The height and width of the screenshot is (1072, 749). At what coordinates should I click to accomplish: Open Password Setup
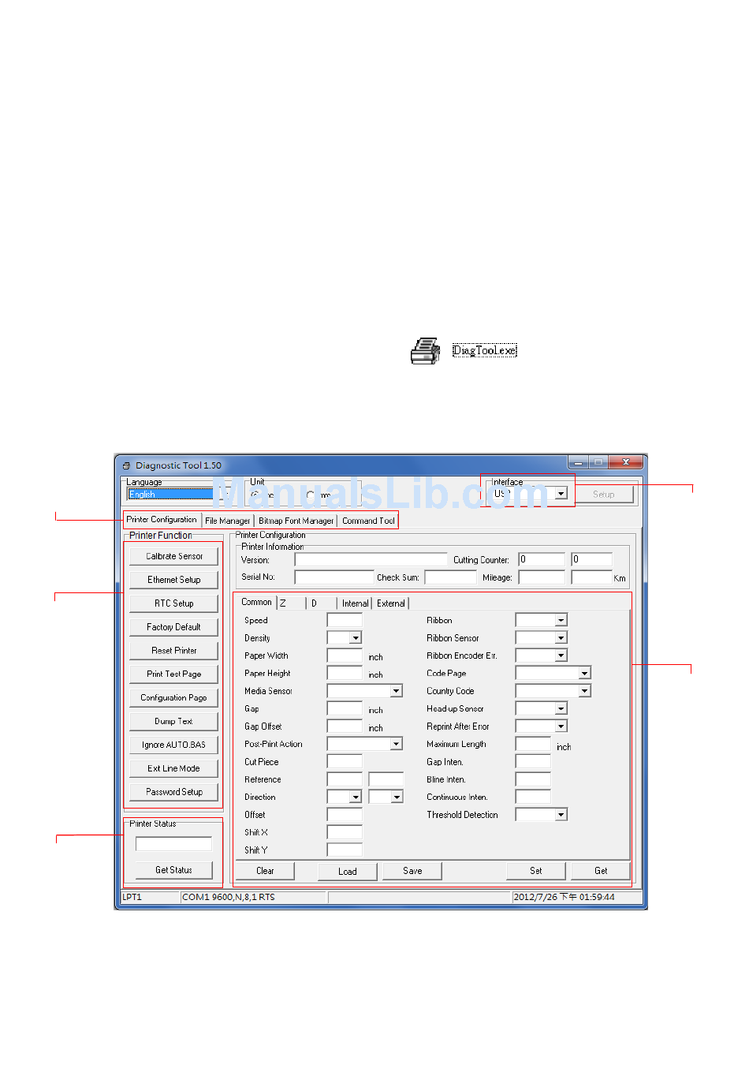pyautogui.click(x=174, y=792)
